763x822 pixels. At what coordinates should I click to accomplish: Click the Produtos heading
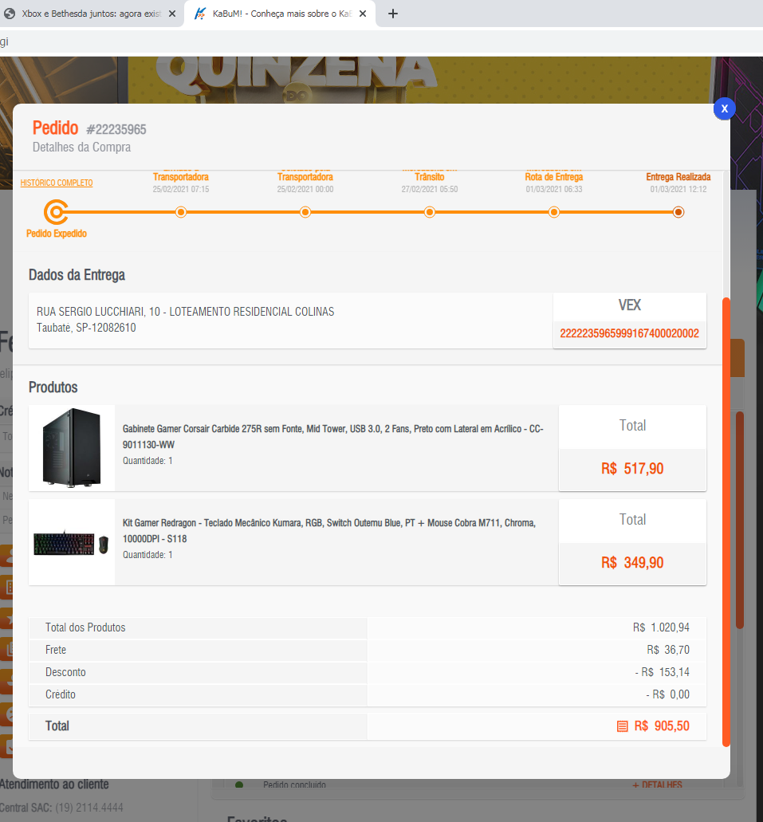53,387
